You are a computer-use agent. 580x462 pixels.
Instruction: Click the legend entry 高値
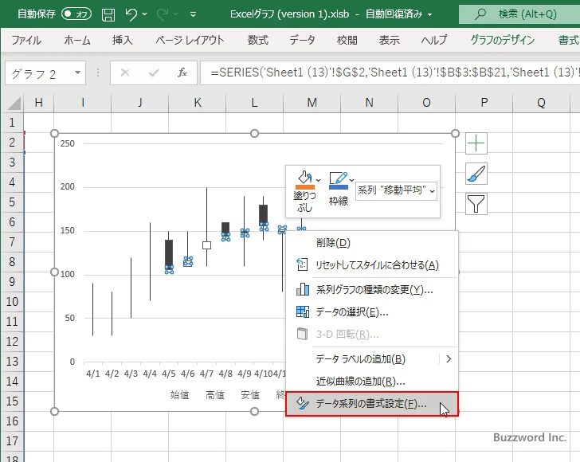pos(215,395)
